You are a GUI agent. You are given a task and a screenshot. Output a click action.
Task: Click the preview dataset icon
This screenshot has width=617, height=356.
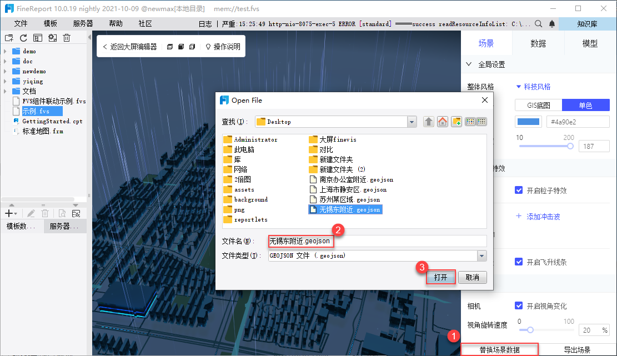pyautogui.click(x=62, y=213)
